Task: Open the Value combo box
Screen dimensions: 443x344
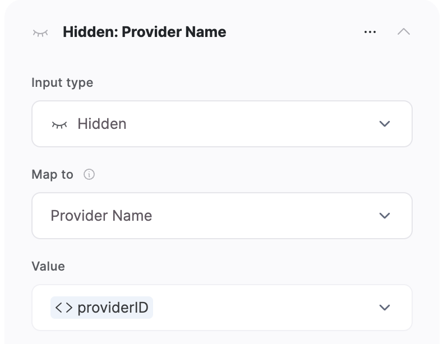Action: tap(222, 308)
